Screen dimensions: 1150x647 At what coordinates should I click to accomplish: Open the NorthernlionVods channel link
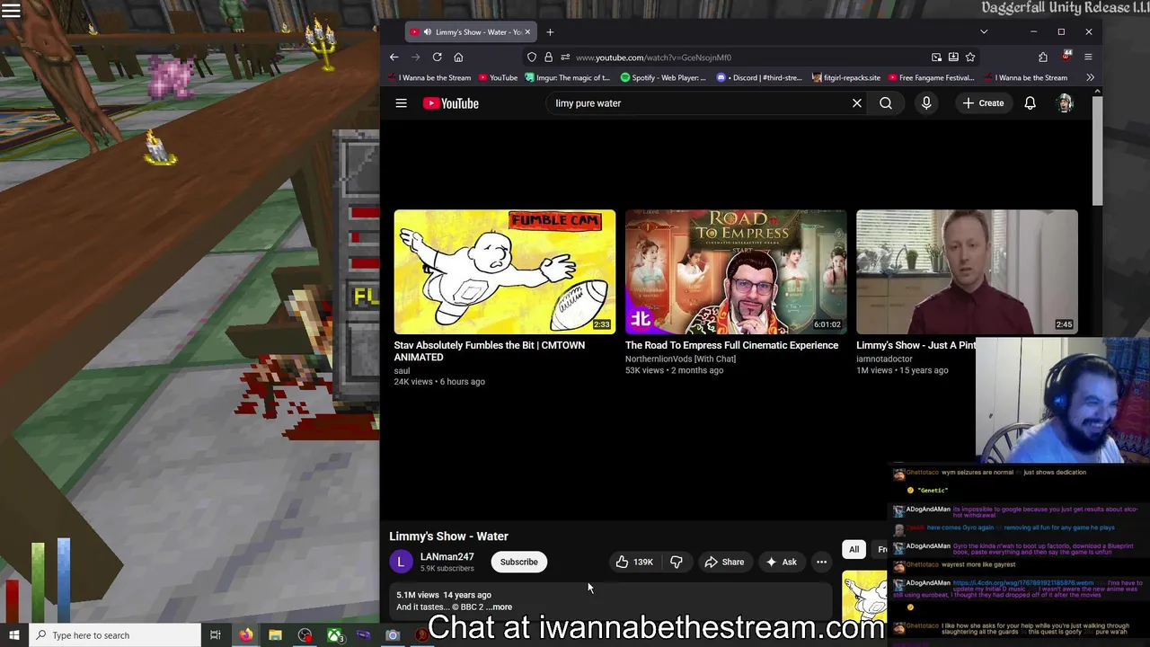click(x=680, y=359)
